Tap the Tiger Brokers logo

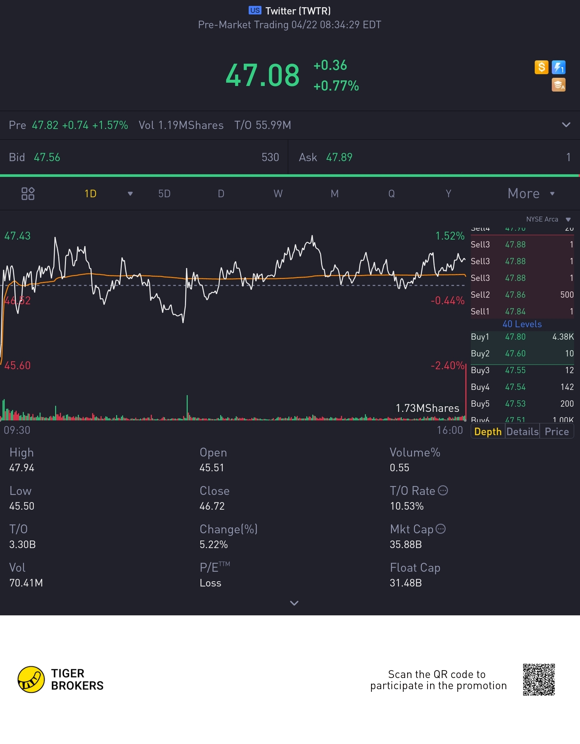click(x=61, y=679)
